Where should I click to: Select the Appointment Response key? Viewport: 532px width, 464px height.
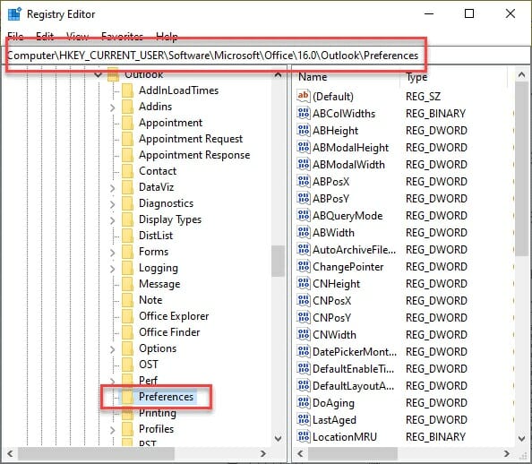tap(194, 155)
